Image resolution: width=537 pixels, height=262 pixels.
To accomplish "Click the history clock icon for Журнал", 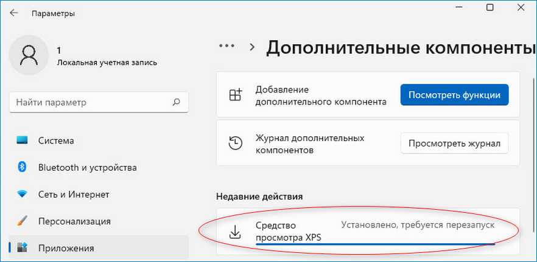I will point(235,143).
